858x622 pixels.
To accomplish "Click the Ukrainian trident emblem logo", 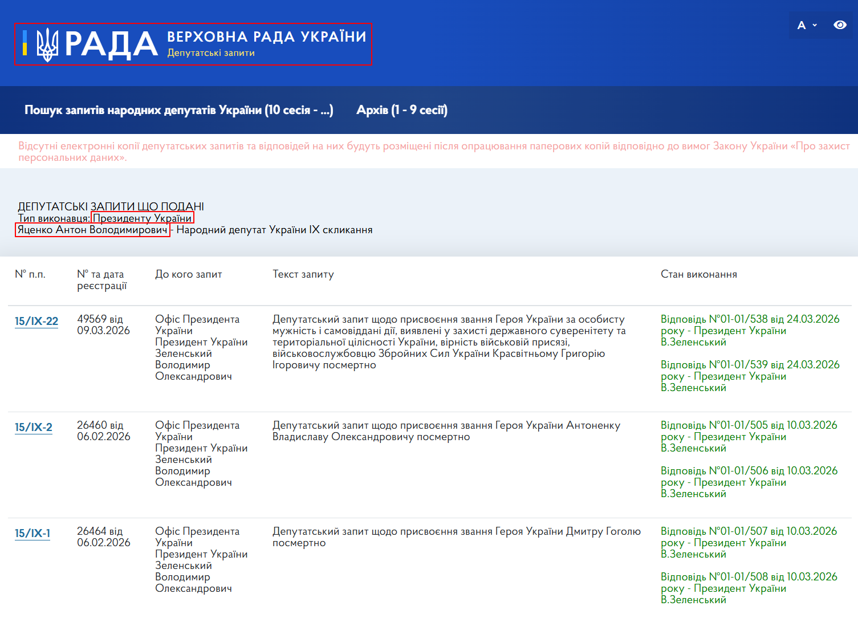I will click(47, 44).
